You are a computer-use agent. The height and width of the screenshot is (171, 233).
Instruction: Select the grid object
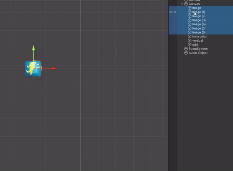coord(195,45)
